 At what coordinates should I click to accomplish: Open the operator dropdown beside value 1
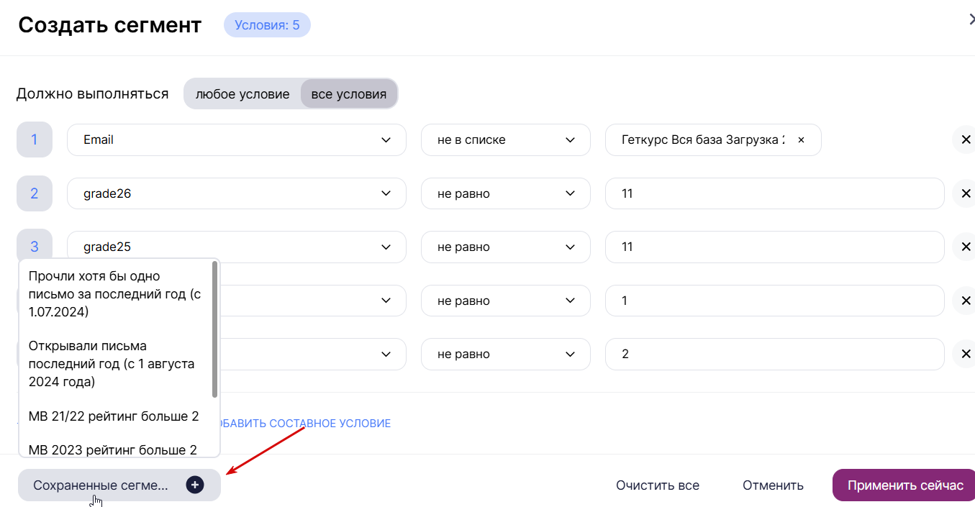click(x=506, y=301)
